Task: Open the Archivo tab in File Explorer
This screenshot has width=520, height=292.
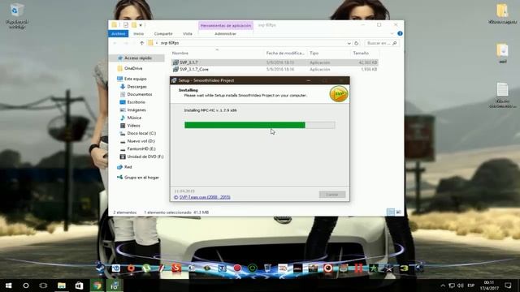Action: [118, 34]
